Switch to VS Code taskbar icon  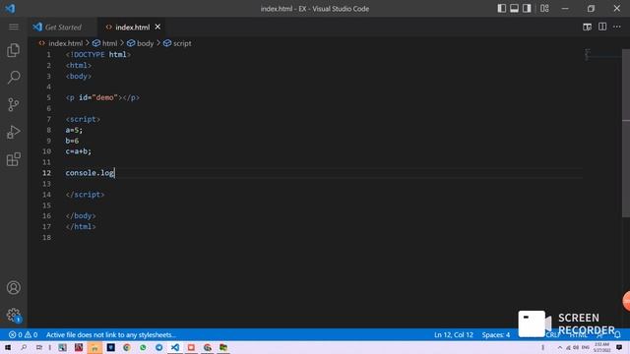pyautogui.click(x=175, y=347)
